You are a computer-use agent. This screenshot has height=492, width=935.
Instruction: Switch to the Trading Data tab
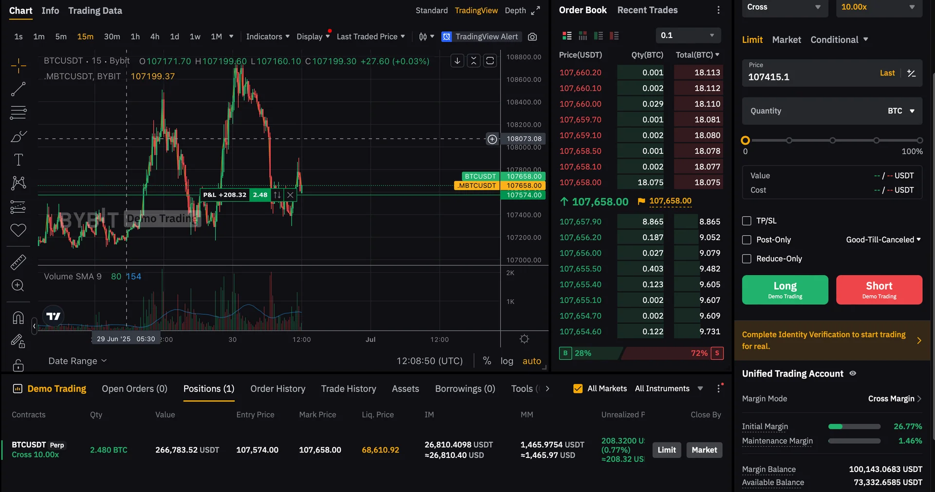[x=95, y=11]
